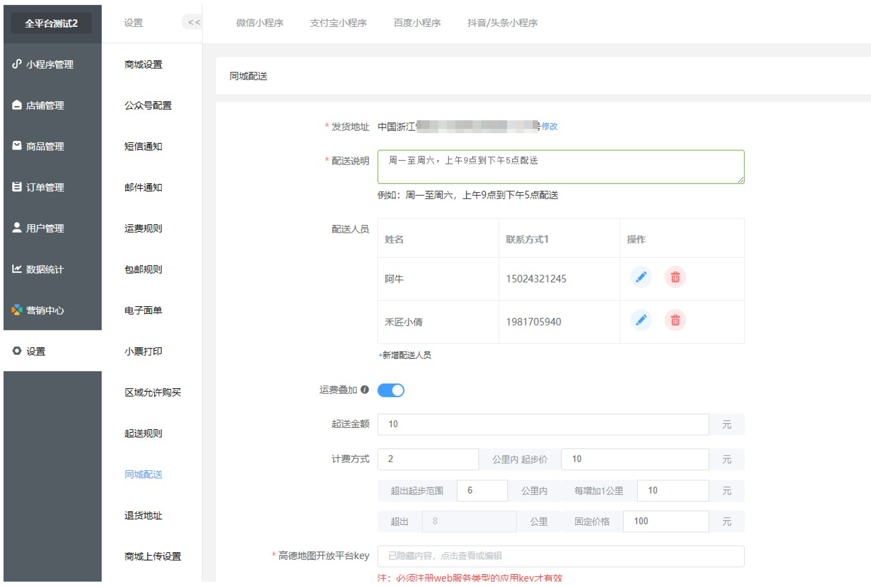Open 商城上传设置 page
This screenshot has height=587, width=871.
[x=153, y=556]
